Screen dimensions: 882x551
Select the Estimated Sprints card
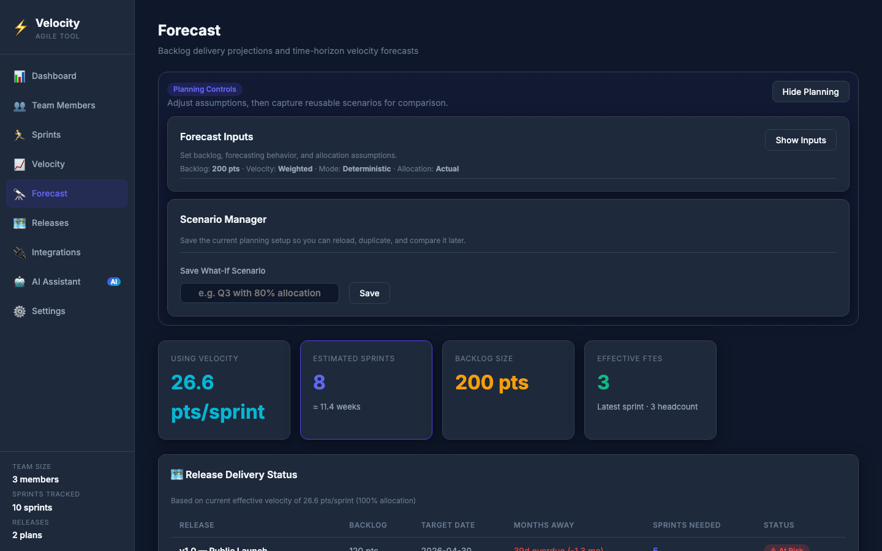[366, 390]
